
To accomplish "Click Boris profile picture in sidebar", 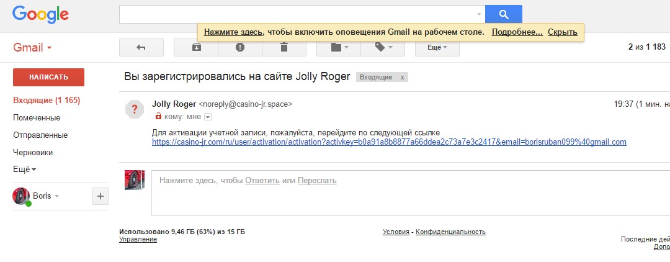I will pyautogui.click(x=21, y=196).
